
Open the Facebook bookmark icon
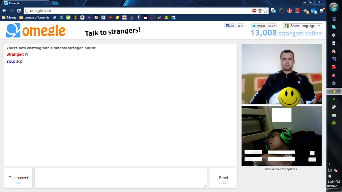click(x=54, y=17)
